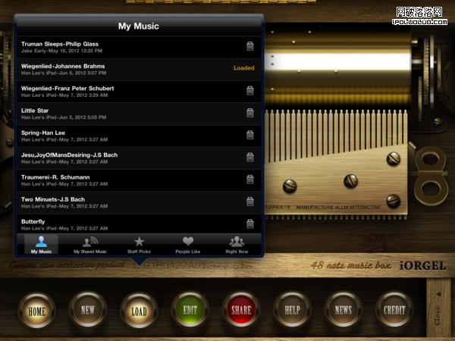The image size is (455, 341).
Task: Tap the red SHARE button
Action: point(240,311)
